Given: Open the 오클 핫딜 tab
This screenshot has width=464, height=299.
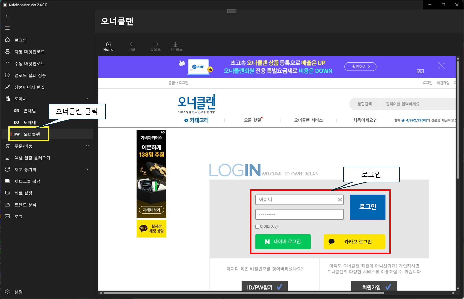Looking at the screenshot, I should [x=253, y=120].
